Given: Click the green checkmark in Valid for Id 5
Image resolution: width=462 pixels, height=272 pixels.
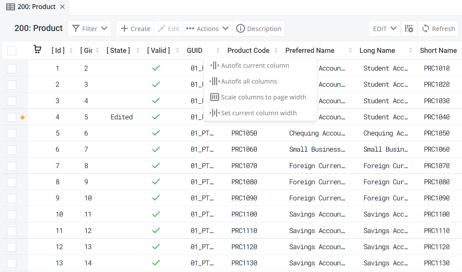Looking at the screenshot, I should pos(156,133).
